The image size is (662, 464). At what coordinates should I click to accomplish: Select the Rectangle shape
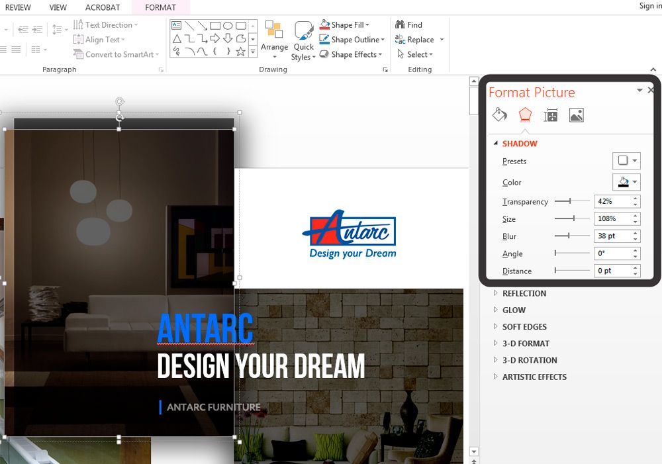215,26
